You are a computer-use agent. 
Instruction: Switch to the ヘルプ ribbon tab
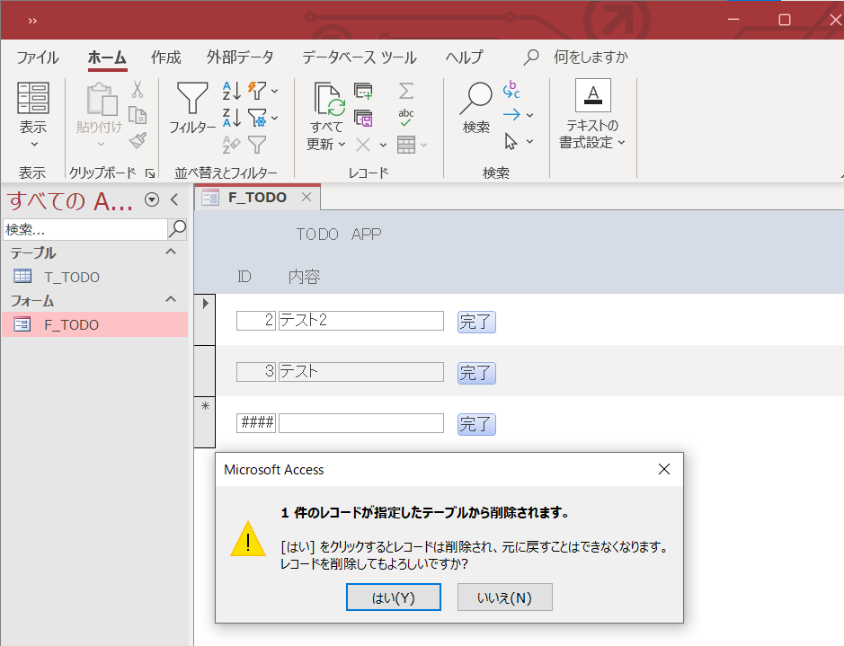[464, 57]
